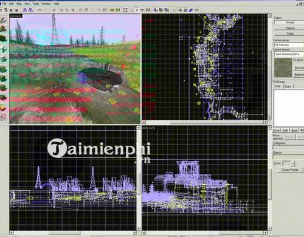The image size is (304, 237).
Task: Toggle Face Alignment mode
Action: [x=148, y=10]
